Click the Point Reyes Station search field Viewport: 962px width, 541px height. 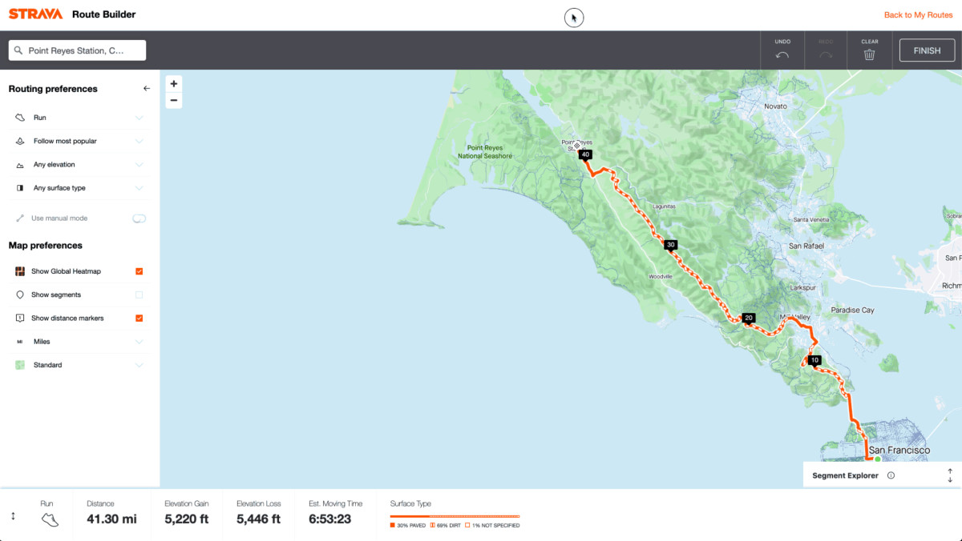[x=77, y=50]
